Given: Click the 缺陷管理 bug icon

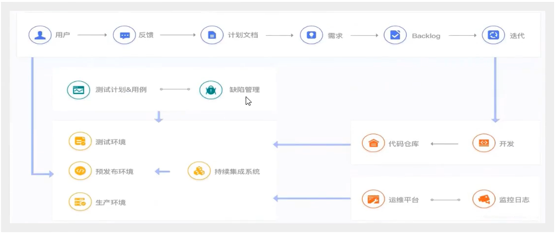Looking at the screenshot, I should click(211, 90).
